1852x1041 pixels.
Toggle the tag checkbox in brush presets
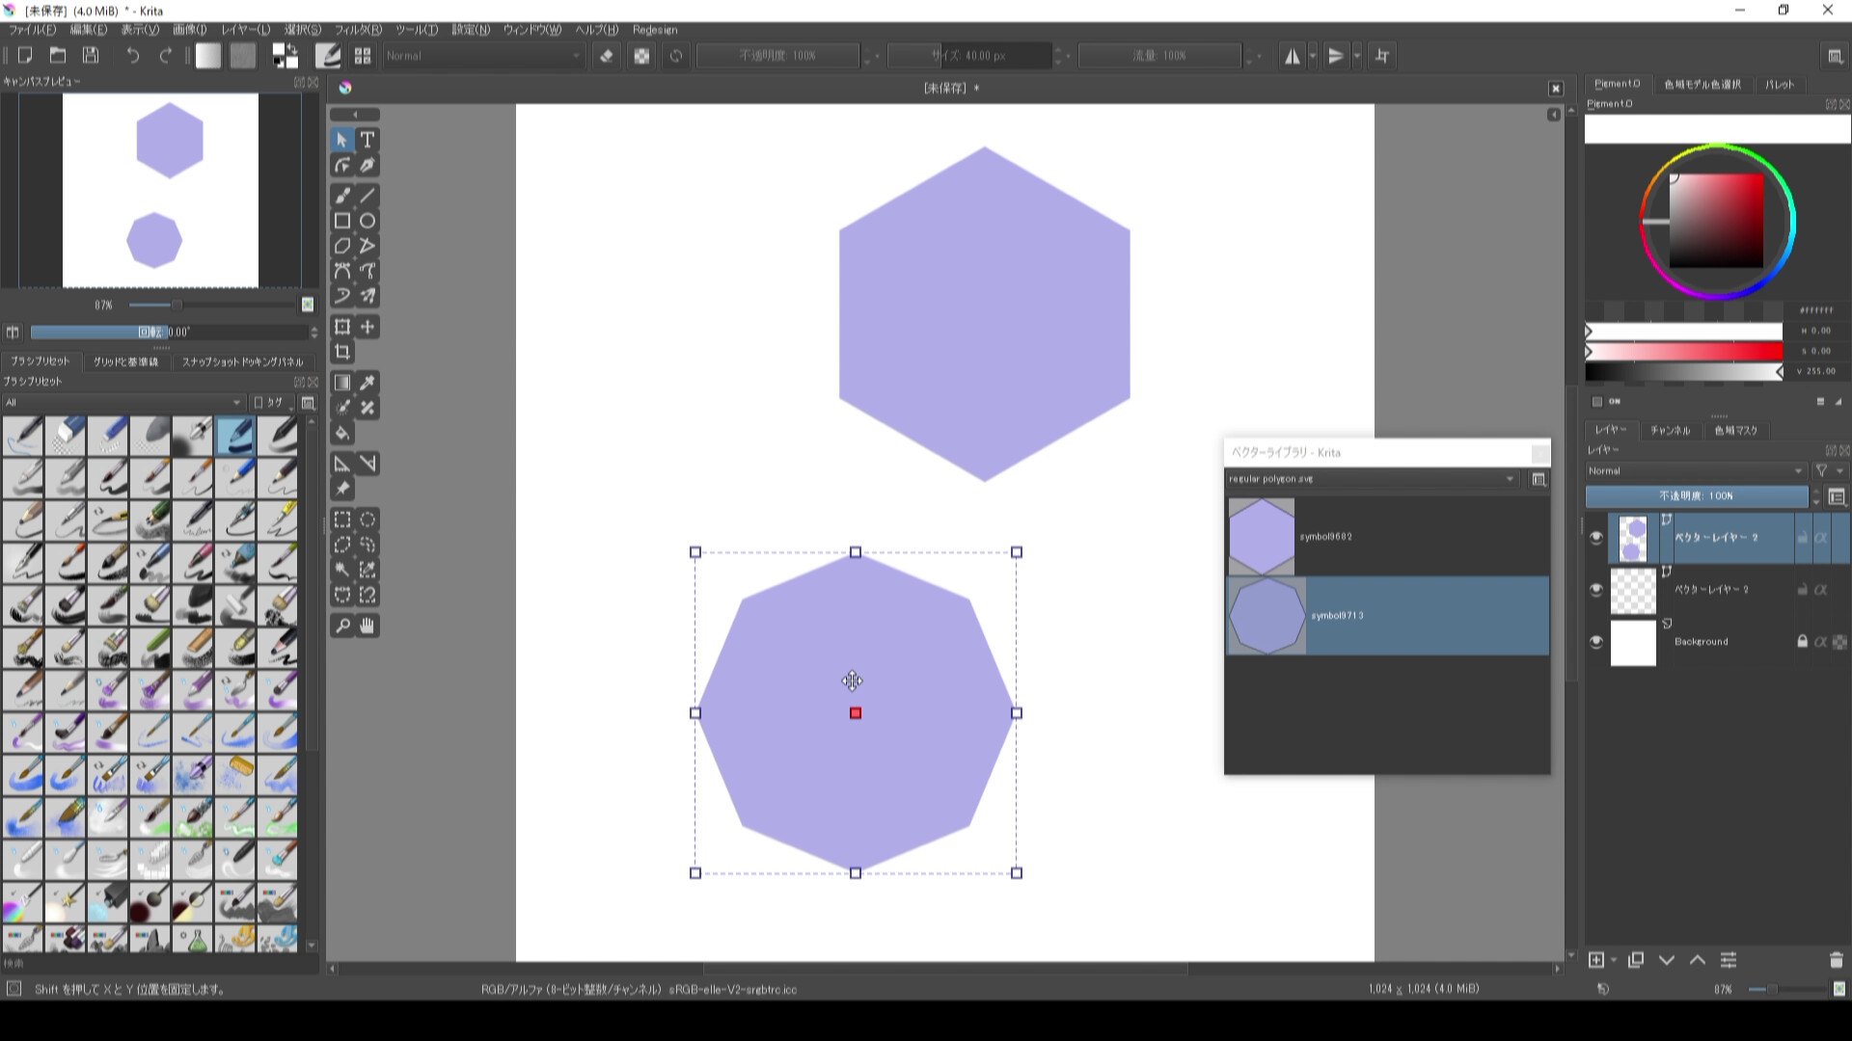pyautogui.click(x=259, y=403)
